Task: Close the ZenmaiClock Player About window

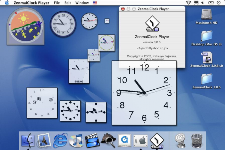Action: [123, 9]
